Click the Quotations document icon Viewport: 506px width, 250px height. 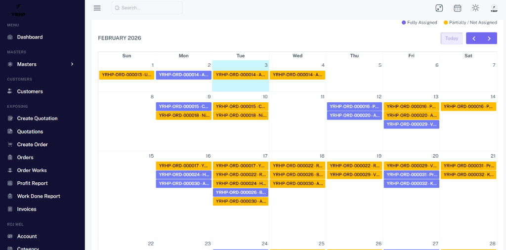point(10,131)
